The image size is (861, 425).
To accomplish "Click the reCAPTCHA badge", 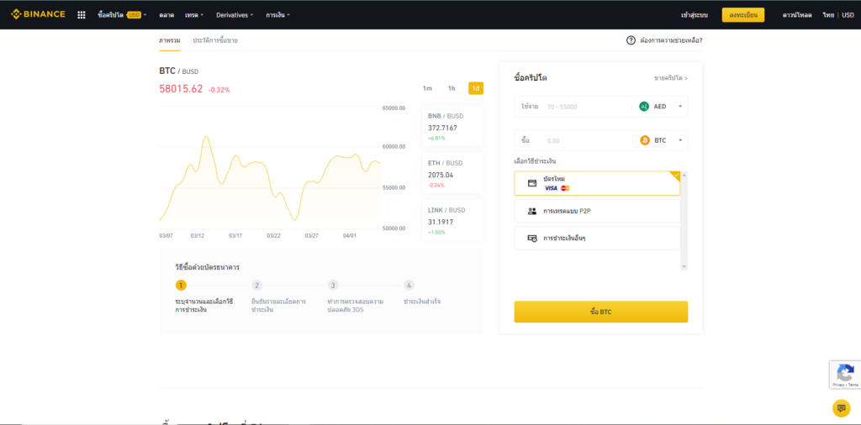I will click(844, 375).
